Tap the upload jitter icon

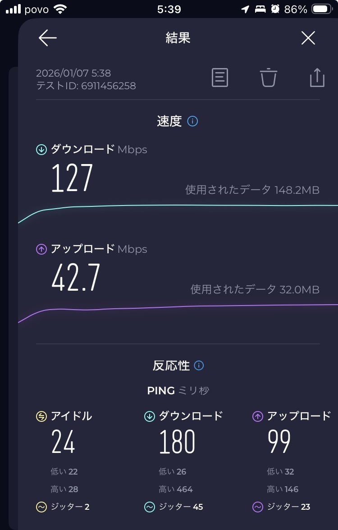click(x=257, y=507)
